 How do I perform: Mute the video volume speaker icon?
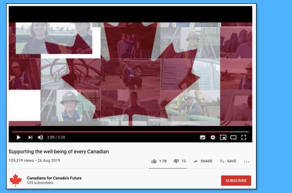tap(40, 137)
